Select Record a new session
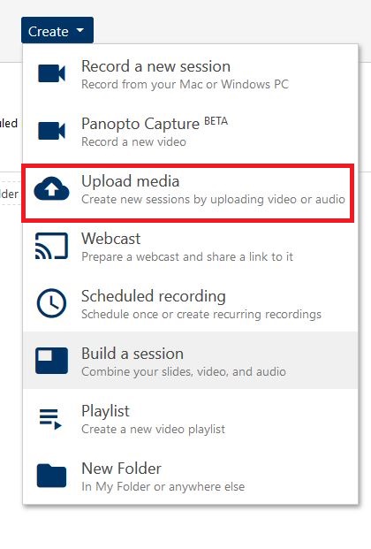This screenshot has height=549, width=371. [x=191, y=73]
